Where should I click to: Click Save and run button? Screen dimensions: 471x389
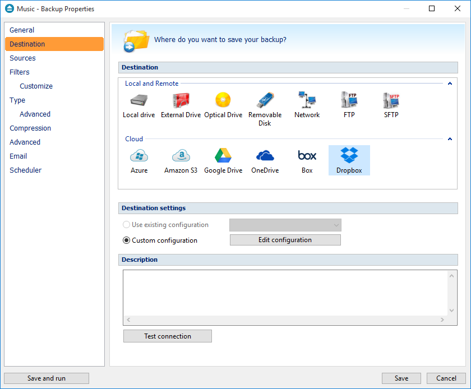[x=47, y=378]
